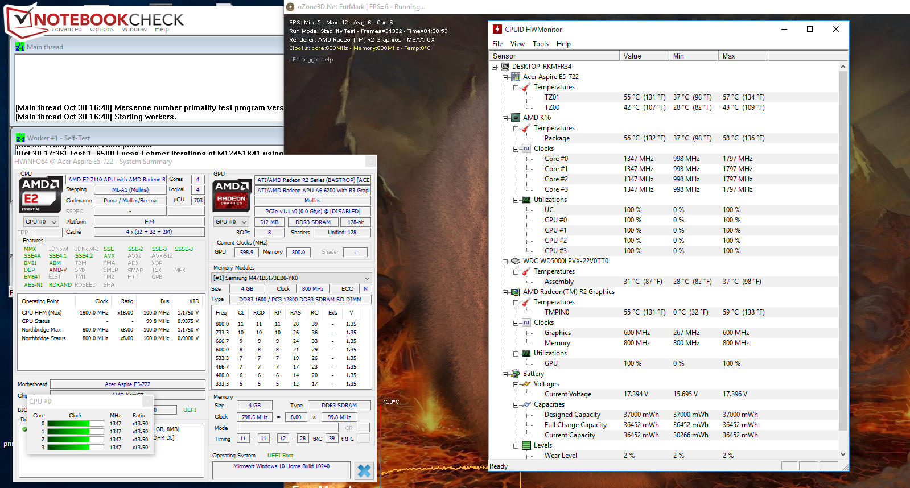The width and height of the screenshot is (910, 488).
Task: Click thermometer icon under AMD Radeon R2 Graphics
Action: [526, 302]
